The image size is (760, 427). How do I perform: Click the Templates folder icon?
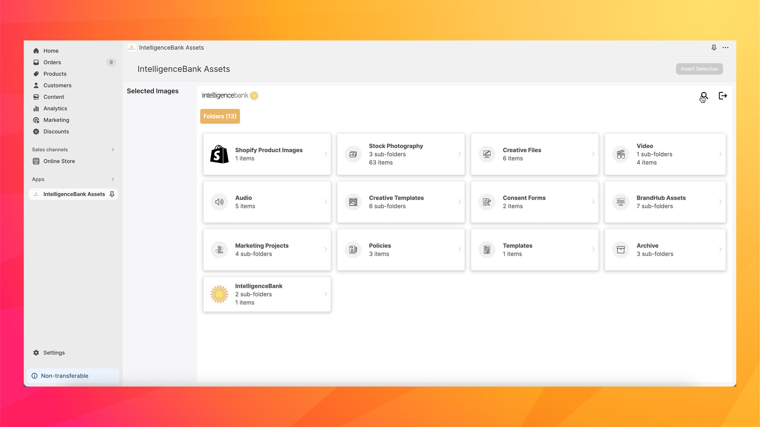487,250
